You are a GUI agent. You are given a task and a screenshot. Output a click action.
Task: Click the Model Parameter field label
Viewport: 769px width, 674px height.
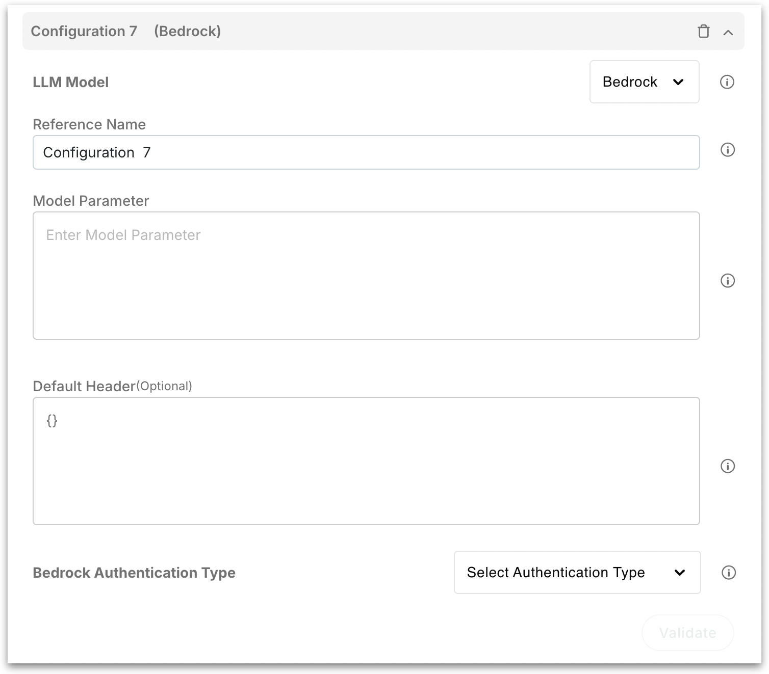91,201
